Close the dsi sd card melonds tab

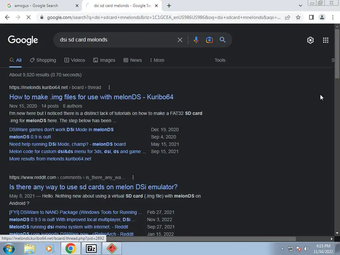click(156, 6)
